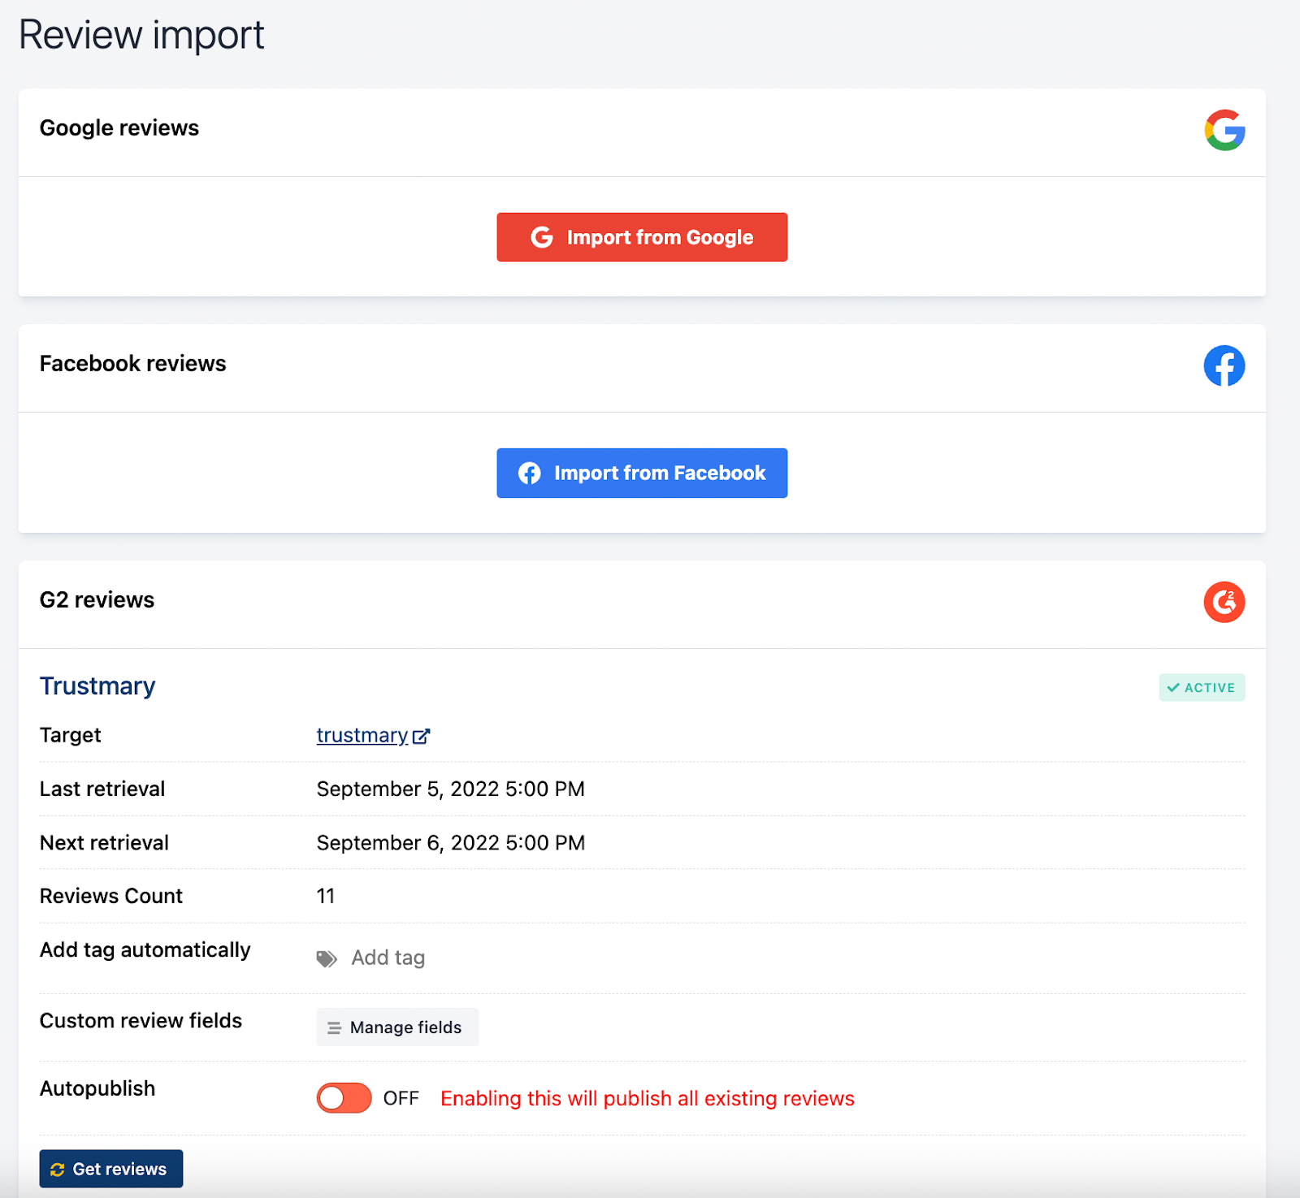Click the Add tag automatically label
1300x1198 pixels.
(x=145, y=950)
